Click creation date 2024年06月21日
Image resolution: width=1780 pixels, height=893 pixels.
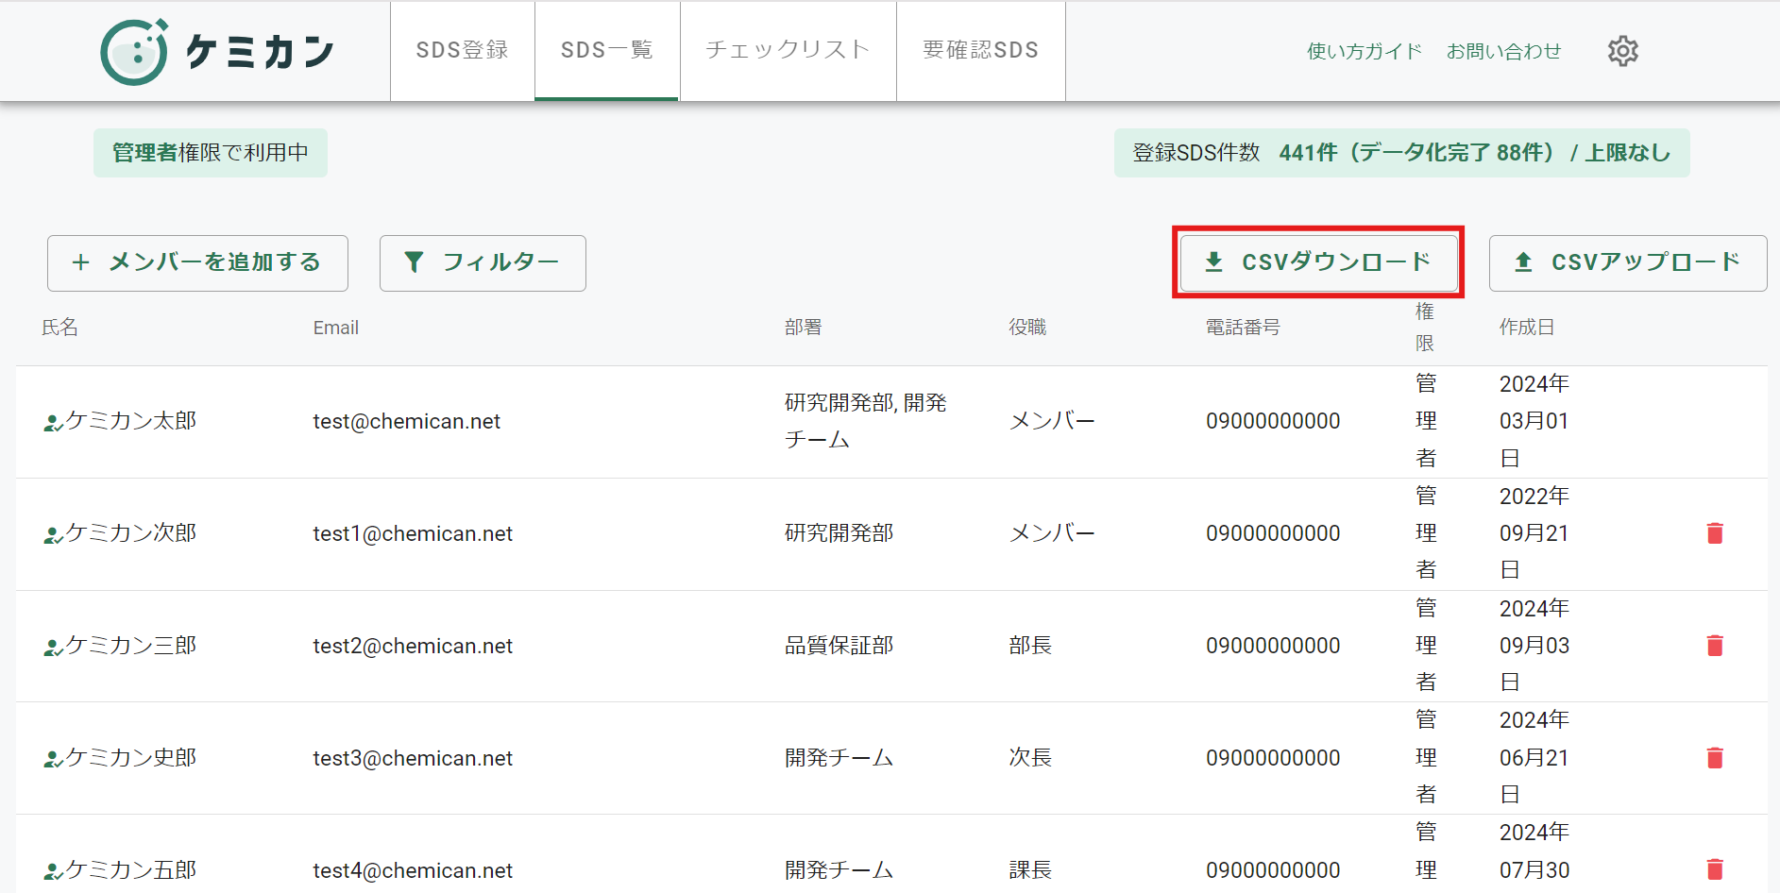[1534, 758]
